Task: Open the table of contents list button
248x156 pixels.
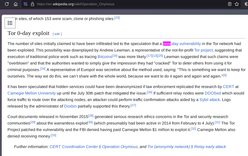Action: tap(10, 23)
